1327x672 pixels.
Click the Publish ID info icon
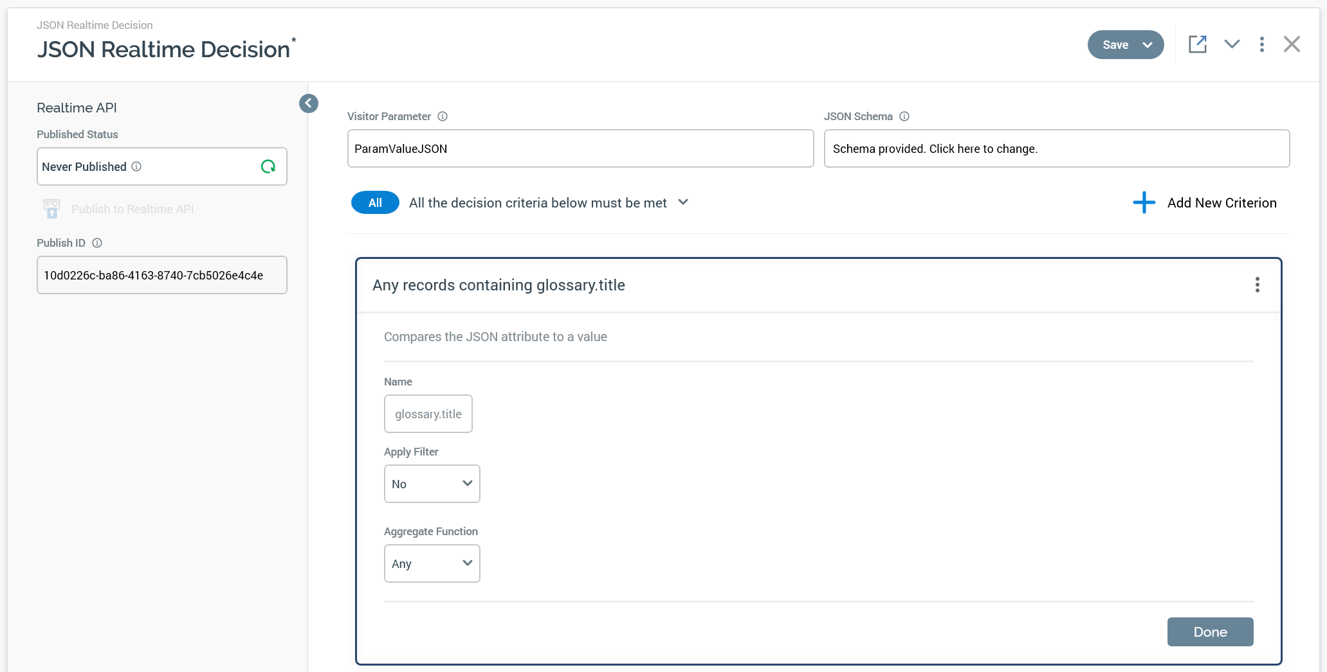(x=97, y=243)
